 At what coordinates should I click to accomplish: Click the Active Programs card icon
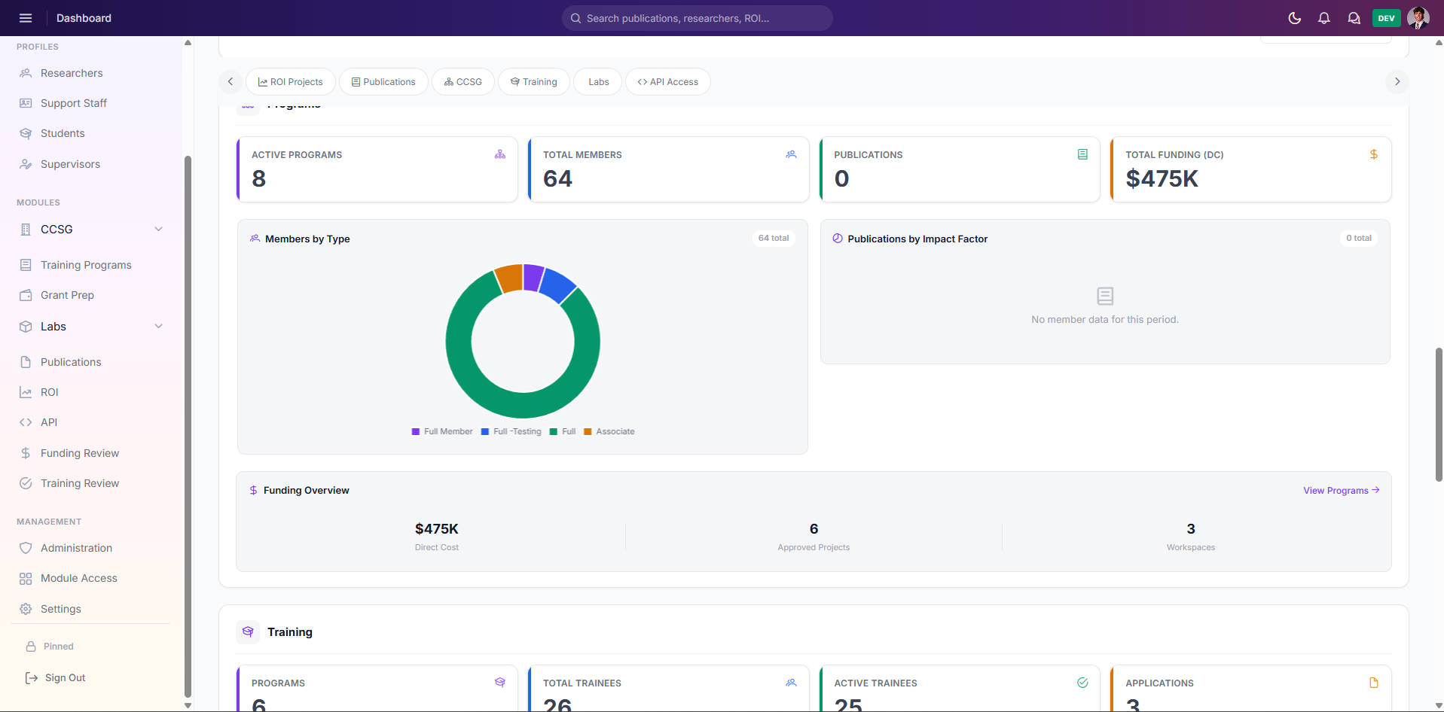point(500,154)
